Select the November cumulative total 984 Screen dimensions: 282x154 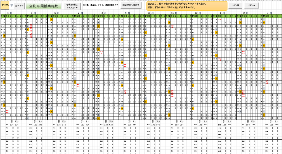pyautogui.click(x=182, y=125)
